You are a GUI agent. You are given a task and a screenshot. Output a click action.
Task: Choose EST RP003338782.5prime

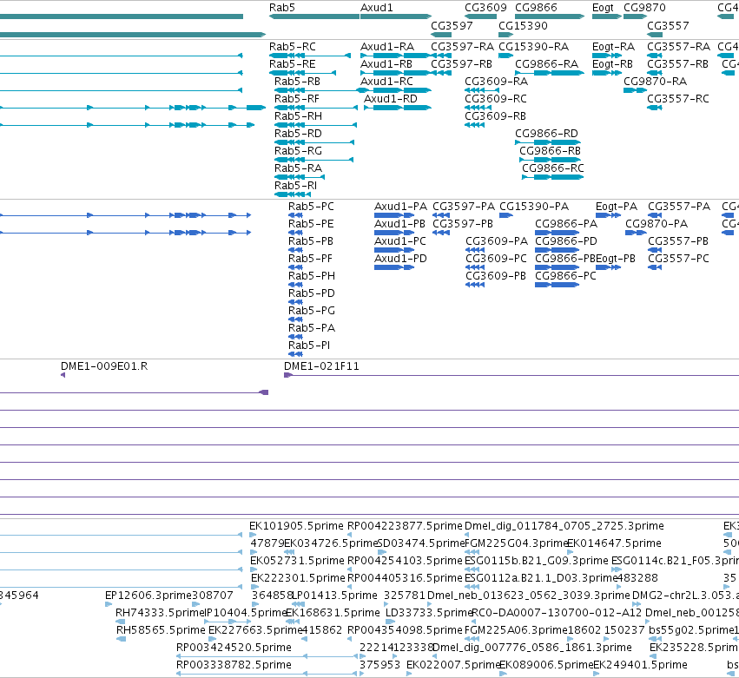click(x=234, y=665)
